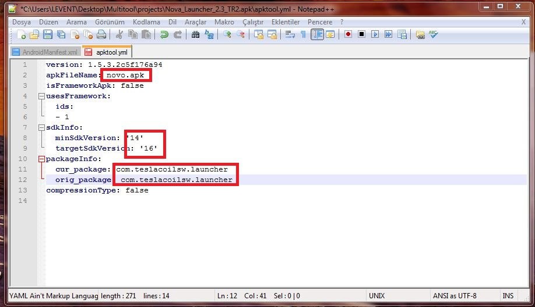Click the targetSdkVersion value '16'
Image resolution: width=535 pixels, height=307 pixels.
149,148
